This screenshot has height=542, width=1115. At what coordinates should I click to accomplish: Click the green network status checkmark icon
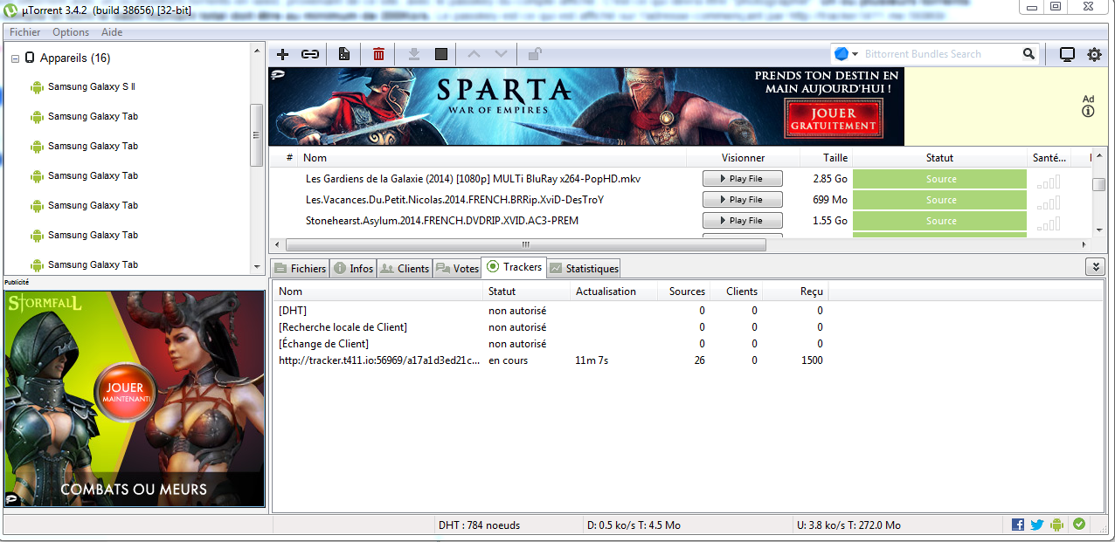click(1079, 525)
